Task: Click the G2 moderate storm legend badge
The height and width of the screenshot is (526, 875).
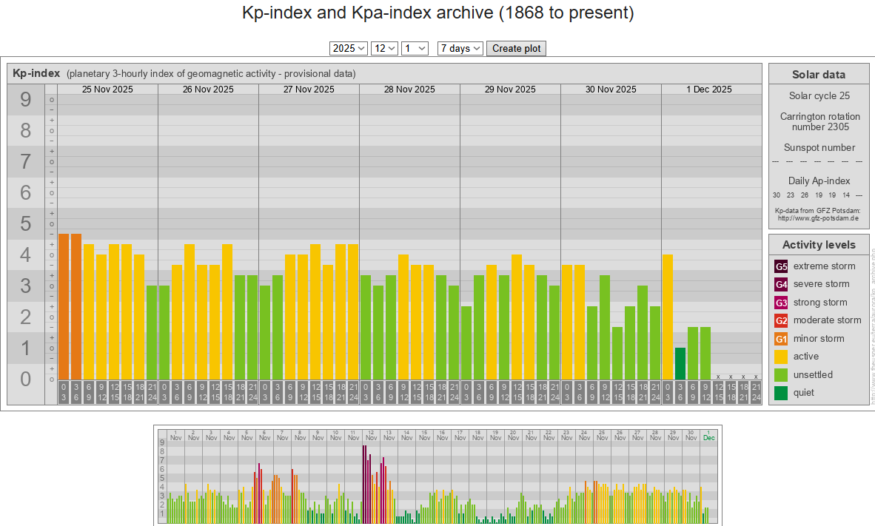Action: pyautogui.click(x=781, y=320)
